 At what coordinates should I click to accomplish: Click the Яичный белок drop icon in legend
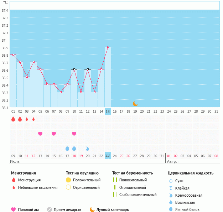click(x=171, y=210)
